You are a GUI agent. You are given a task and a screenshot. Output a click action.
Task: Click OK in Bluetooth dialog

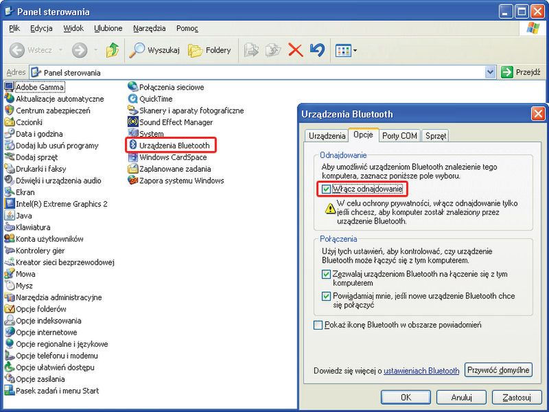pyautogui.click(x=406, y=398)
